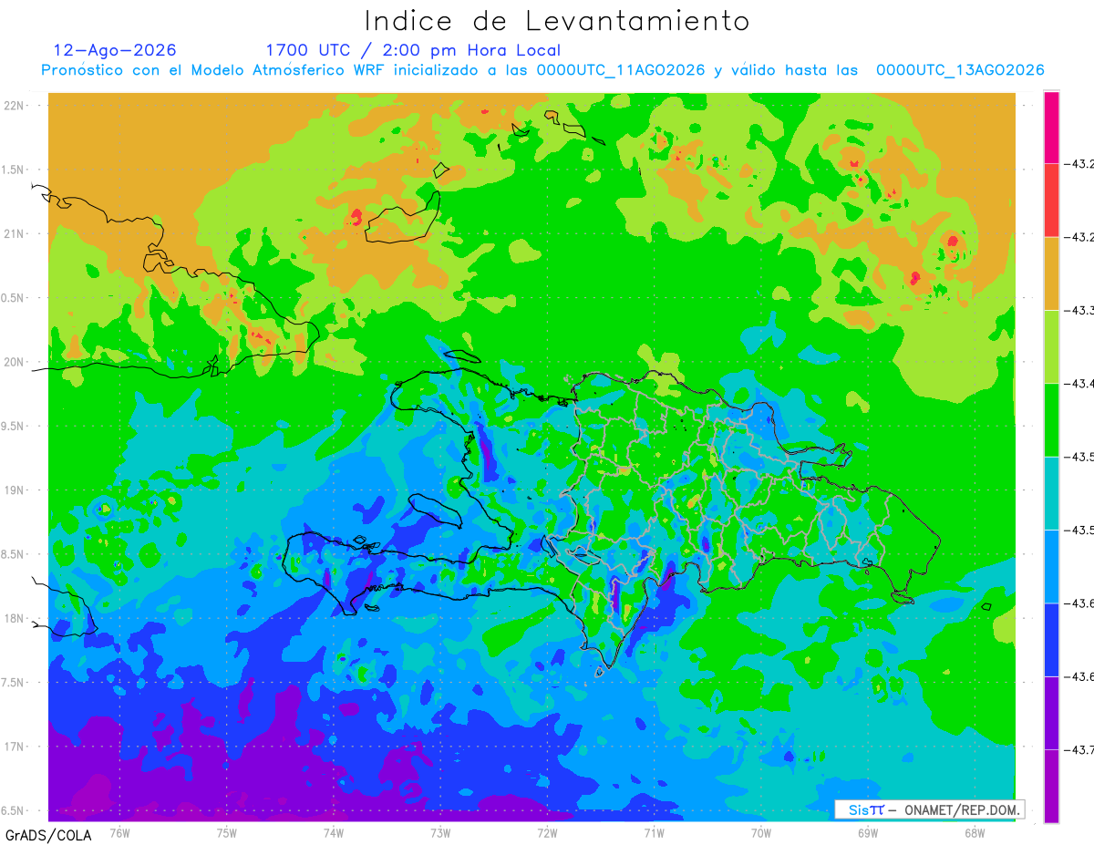Pick the teal cyan legend swatch
The width and height of the screenshot is (1094, 845).
pos(1051,493)
